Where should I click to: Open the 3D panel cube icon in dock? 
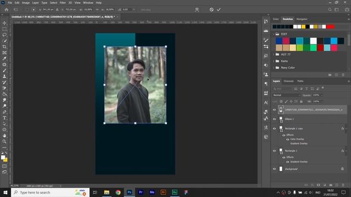(266, 137)
